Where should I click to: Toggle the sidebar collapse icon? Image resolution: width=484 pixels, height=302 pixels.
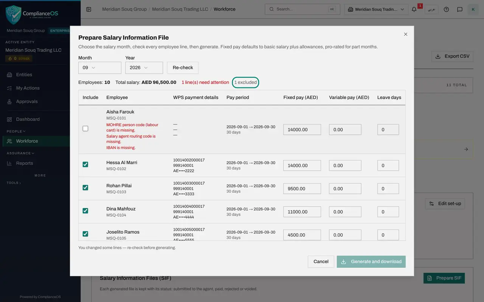pyautogui.click(x=89, y=9)
